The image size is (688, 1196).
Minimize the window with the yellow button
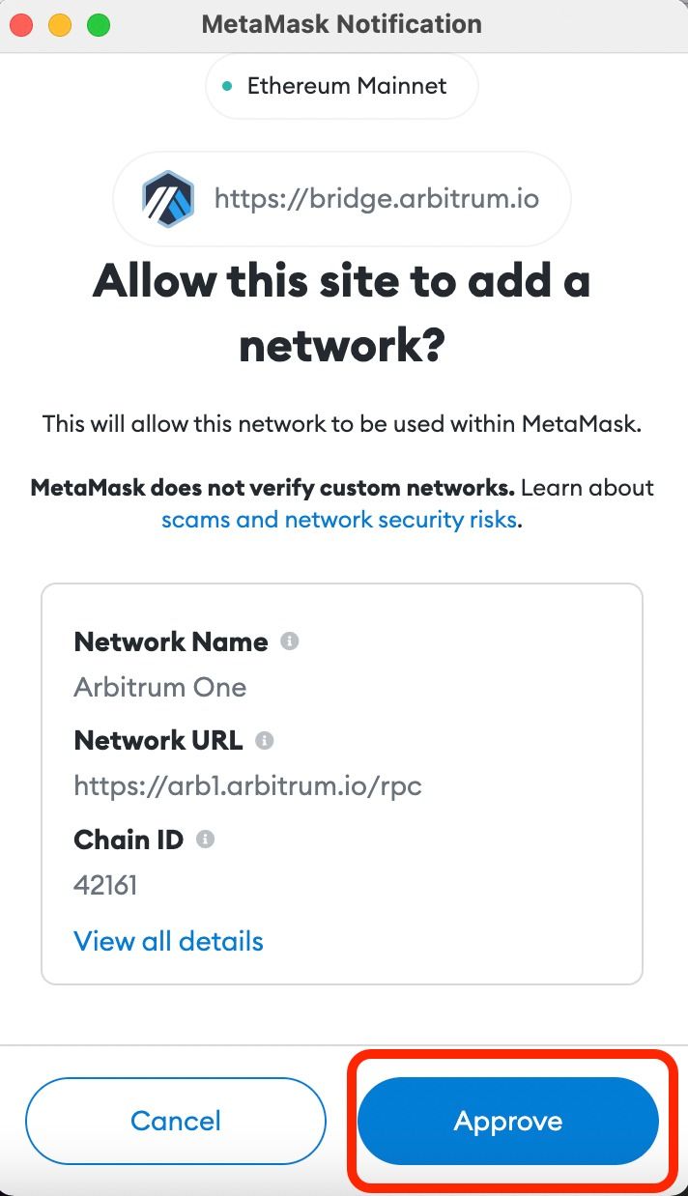60,25
